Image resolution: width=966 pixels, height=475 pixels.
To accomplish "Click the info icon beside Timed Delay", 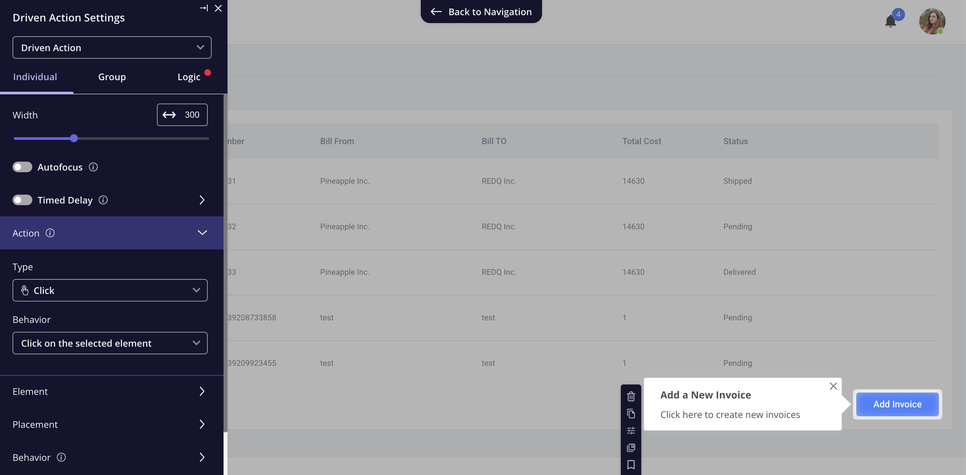I will point(103,200).
